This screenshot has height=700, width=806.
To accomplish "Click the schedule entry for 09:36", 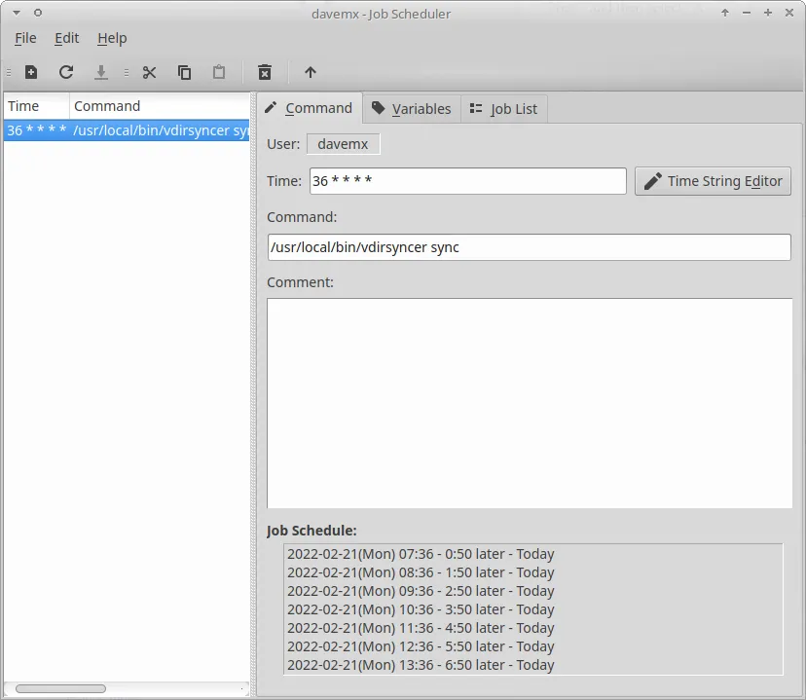I will (x=421, y=591).
